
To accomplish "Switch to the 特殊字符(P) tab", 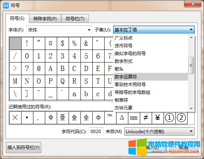I will point(45,19).
